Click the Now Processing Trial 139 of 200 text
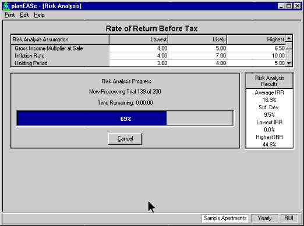The image size is (304, 226). tap(125, 91)
